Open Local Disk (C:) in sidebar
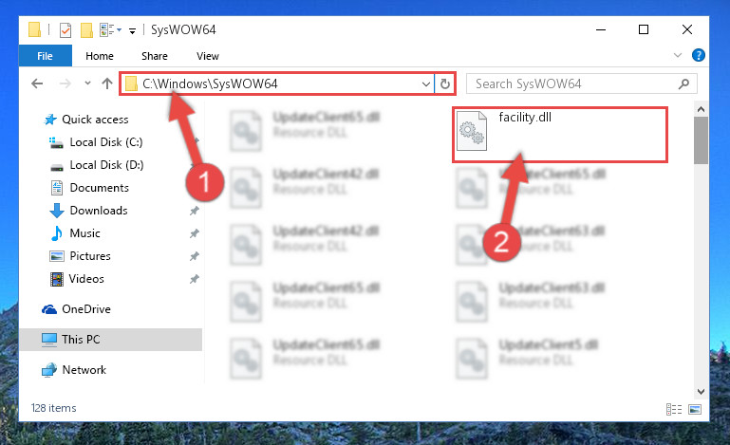The image size is (730, 445). [x=106, y=142]
